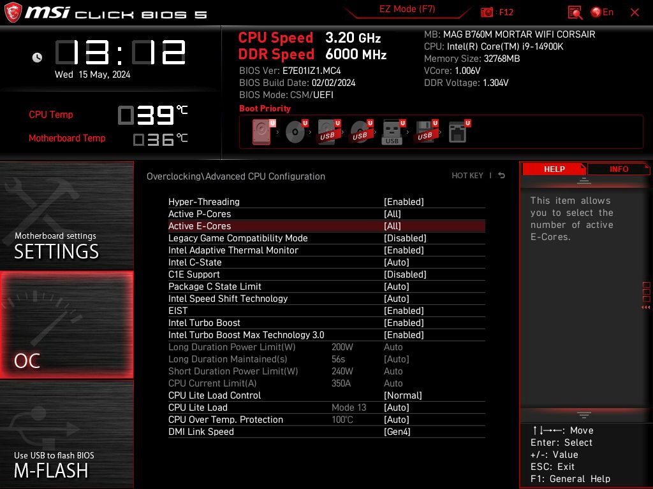Click the Overclocking\Advanced CPU Configuration breadcrumb
653x489 pixels.
coord(236,176)
